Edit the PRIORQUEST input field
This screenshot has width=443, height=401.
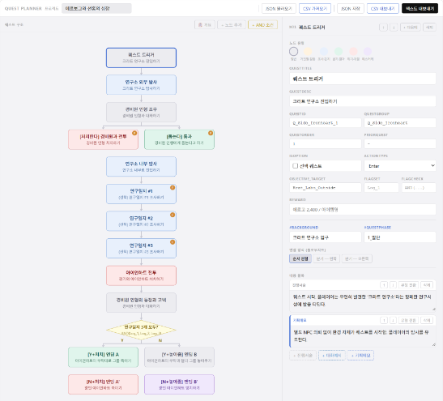tap(400, 144)
